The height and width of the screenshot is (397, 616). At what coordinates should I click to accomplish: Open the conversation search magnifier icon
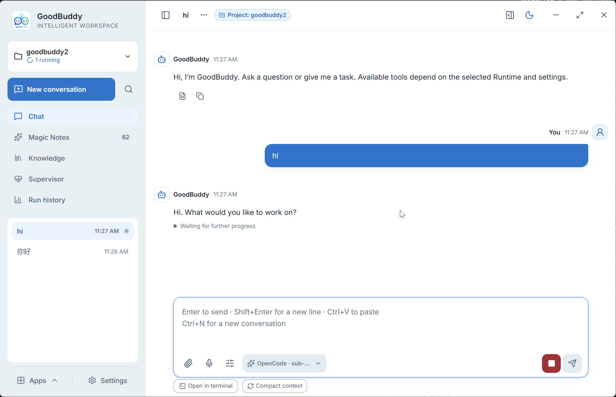129,89
